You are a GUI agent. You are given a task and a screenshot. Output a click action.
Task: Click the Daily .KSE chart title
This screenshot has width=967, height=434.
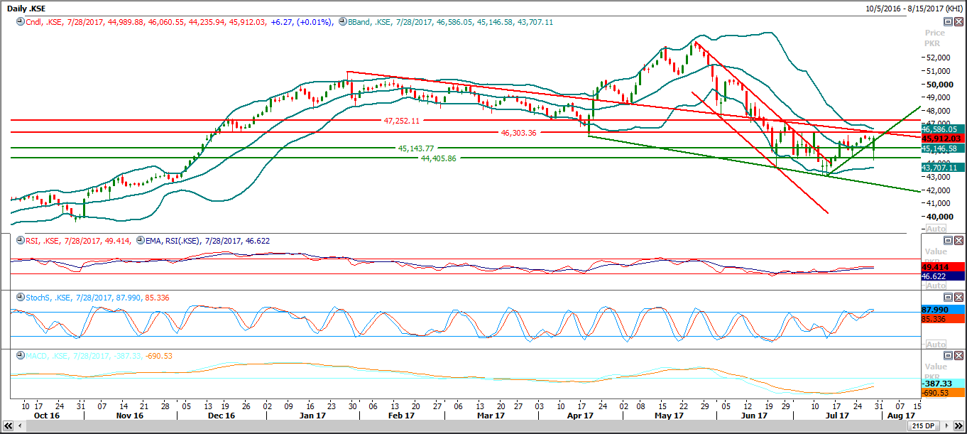pyautogui.click(x=26, y=8)
